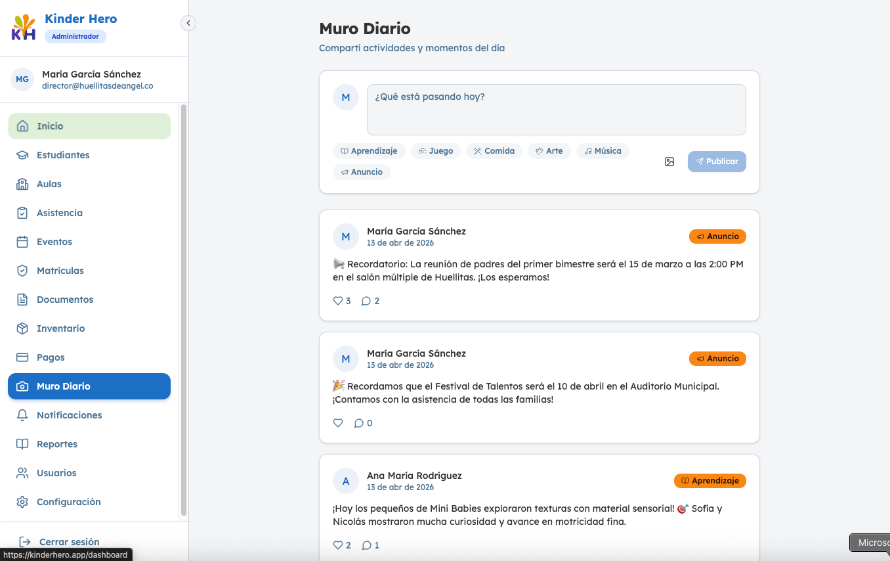Select the Comida category tag

(x=494, y=151)
